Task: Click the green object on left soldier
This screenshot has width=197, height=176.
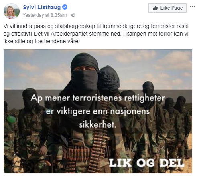Action: click(x=11, y=119)
